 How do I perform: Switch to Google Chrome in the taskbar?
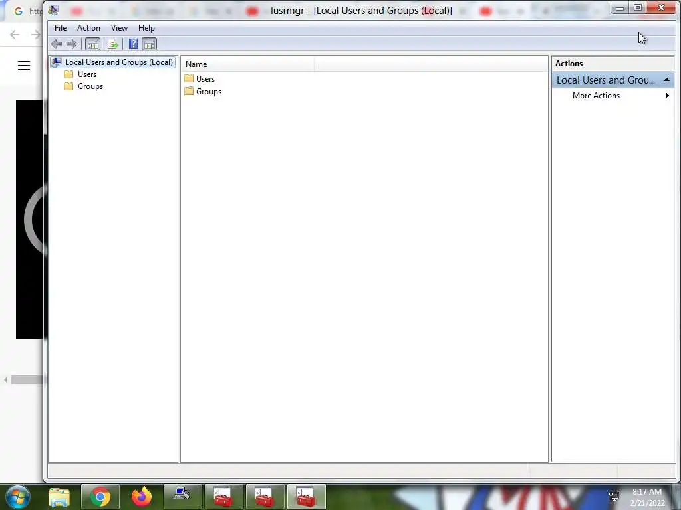point(100,497)
